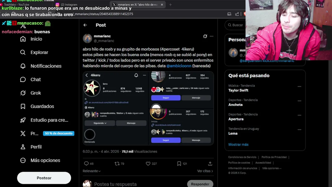The width and height of the screenshot is (332, 187).
Task: Open post's three-dot more menu
Action: point(212,36)
